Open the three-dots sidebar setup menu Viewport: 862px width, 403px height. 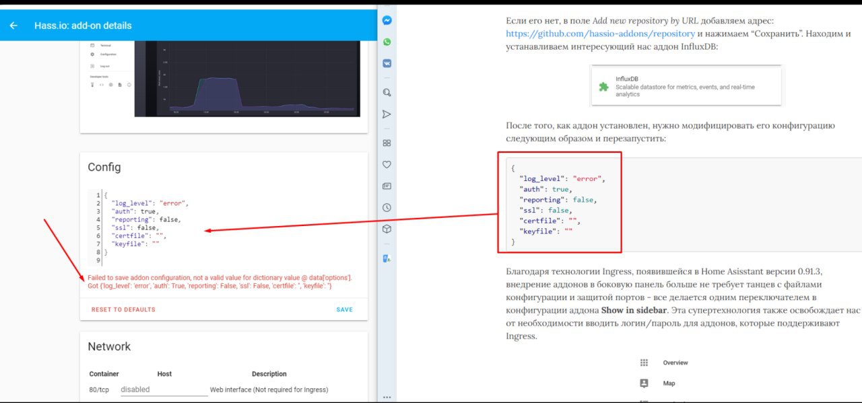point(387,397)
